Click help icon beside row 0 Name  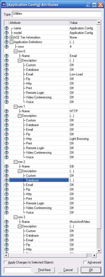6,56
